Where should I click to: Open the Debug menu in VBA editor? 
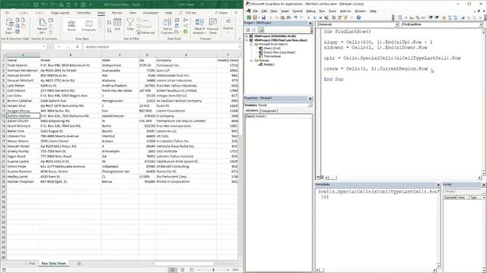[310, 11]
